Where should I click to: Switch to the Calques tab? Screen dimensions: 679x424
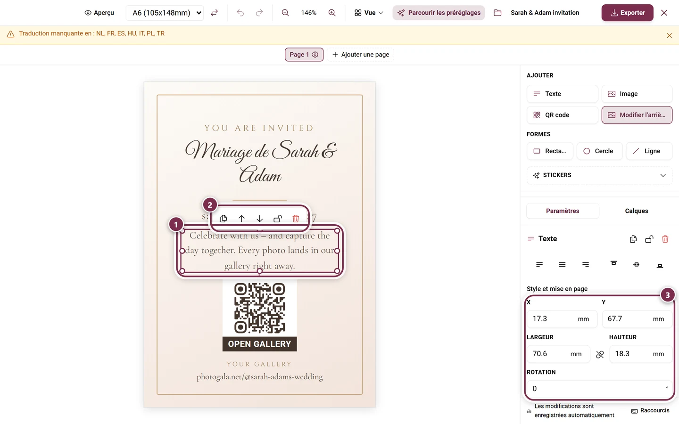637,211
